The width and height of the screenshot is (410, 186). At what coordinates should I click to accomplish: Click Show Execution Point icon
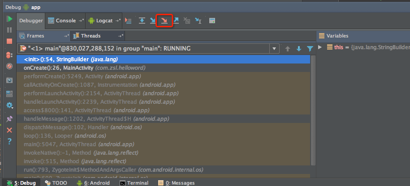[x=128, y=21]
